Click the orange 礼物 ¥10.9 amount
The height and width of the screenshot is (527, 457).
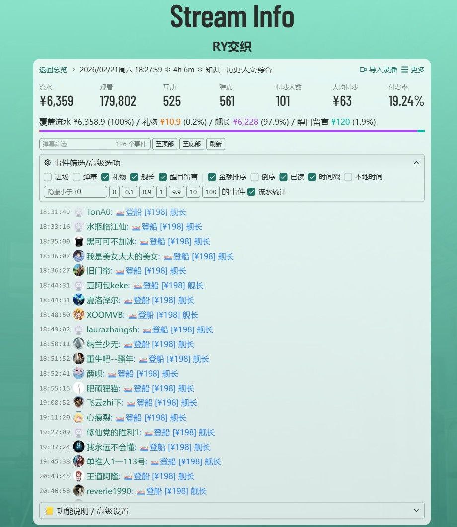[x=170, y=122]
